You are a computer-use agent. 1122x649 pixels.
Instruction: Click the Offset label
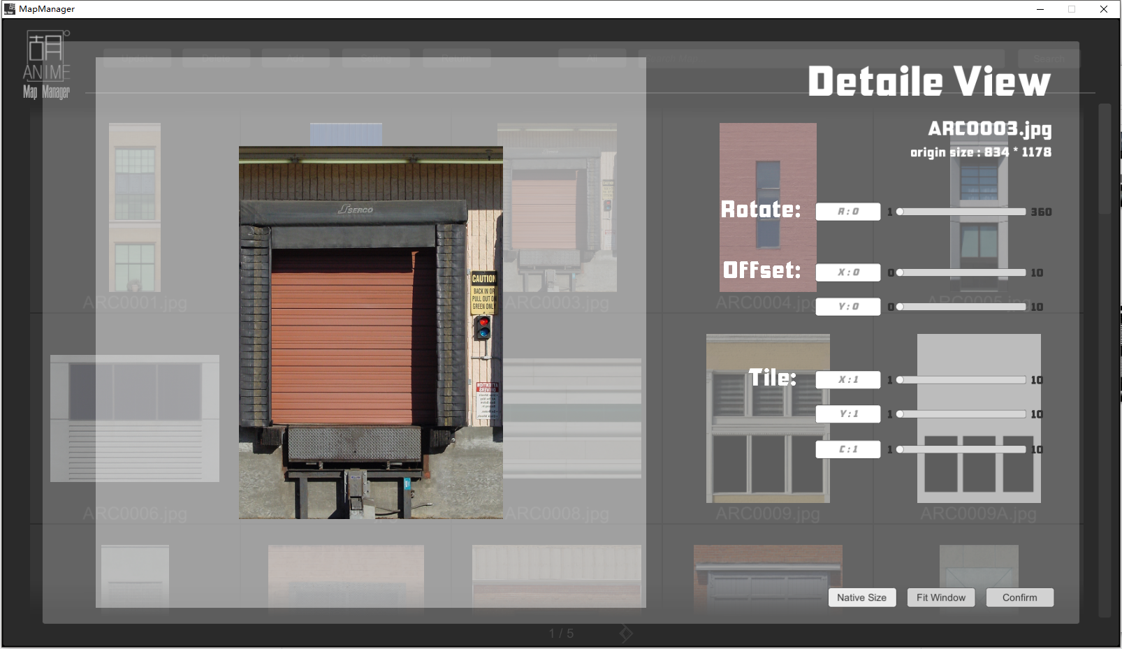762,270
